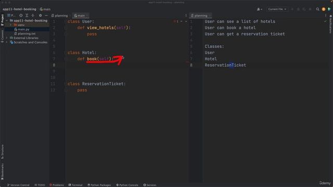Open Python Console tool window
Viewport: 333px width, 187px height.
127,185
